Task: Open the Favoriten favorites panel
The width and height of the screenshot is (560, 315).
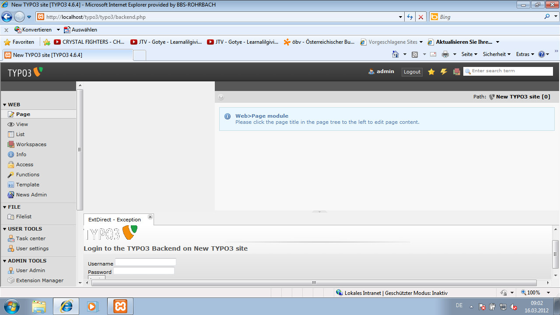Action: pyautogui.click(x=19, y=42)
